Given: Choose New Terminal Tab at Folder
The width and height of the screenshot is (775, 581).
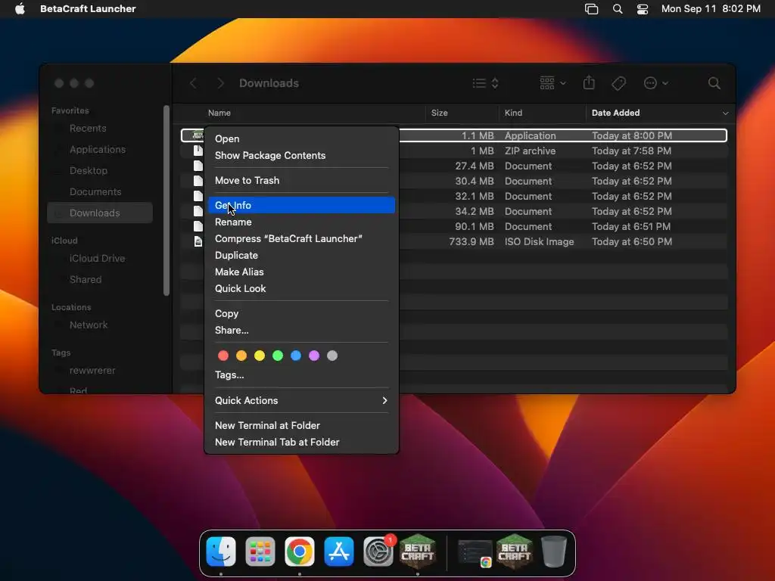Looking at the screenshot, I should pos(301,442).
